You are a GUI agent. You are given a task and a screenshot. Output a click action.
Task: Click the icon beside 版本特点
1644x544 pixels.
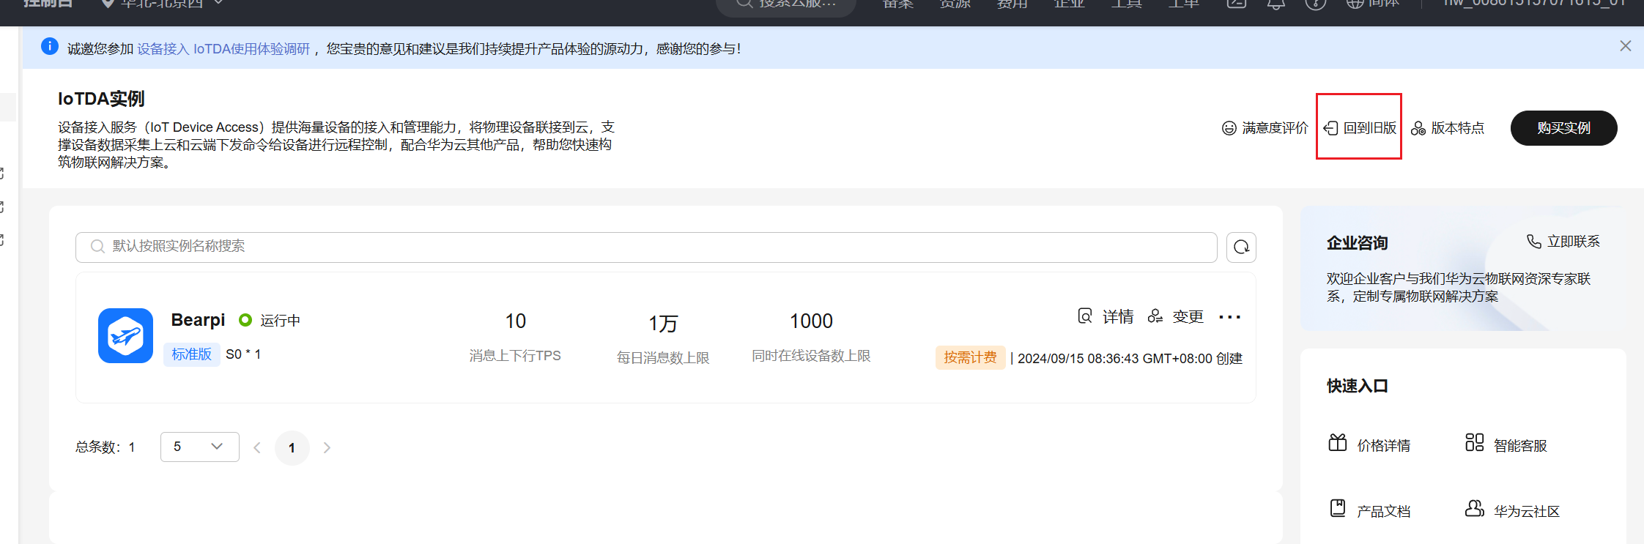(x=1418, y=129)
